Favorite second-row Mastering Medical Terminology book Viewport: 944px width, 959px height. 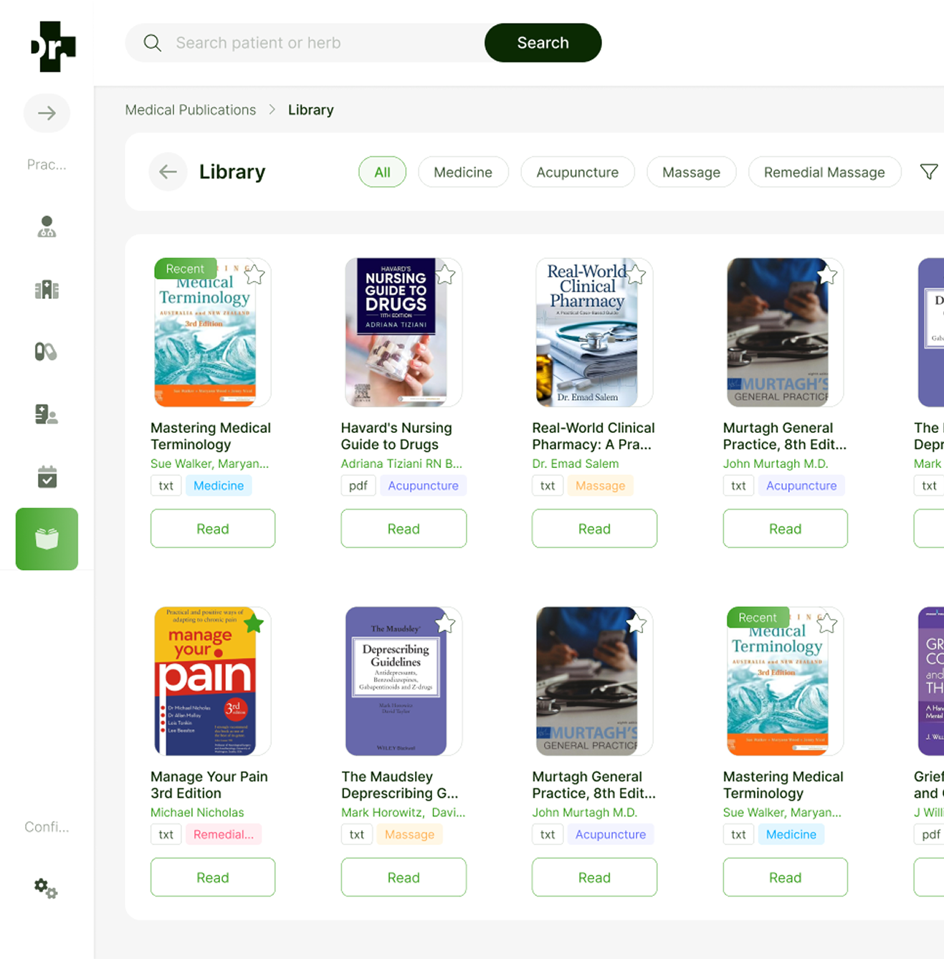click(x=827, y=624)
